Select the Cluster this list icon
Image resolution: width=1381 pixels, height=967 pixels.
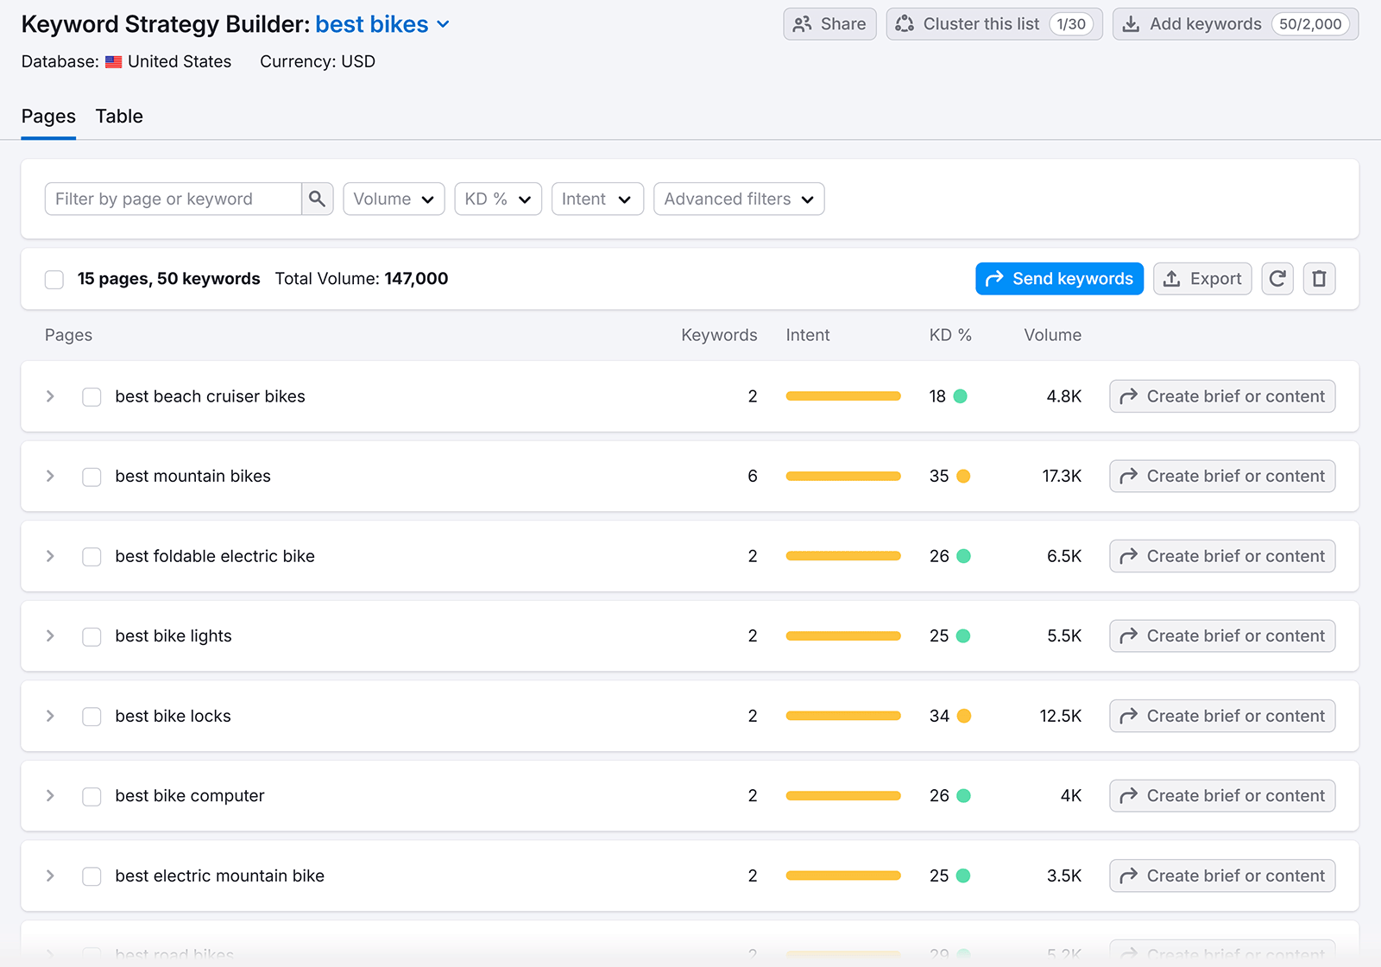click(x=904, y=24)
